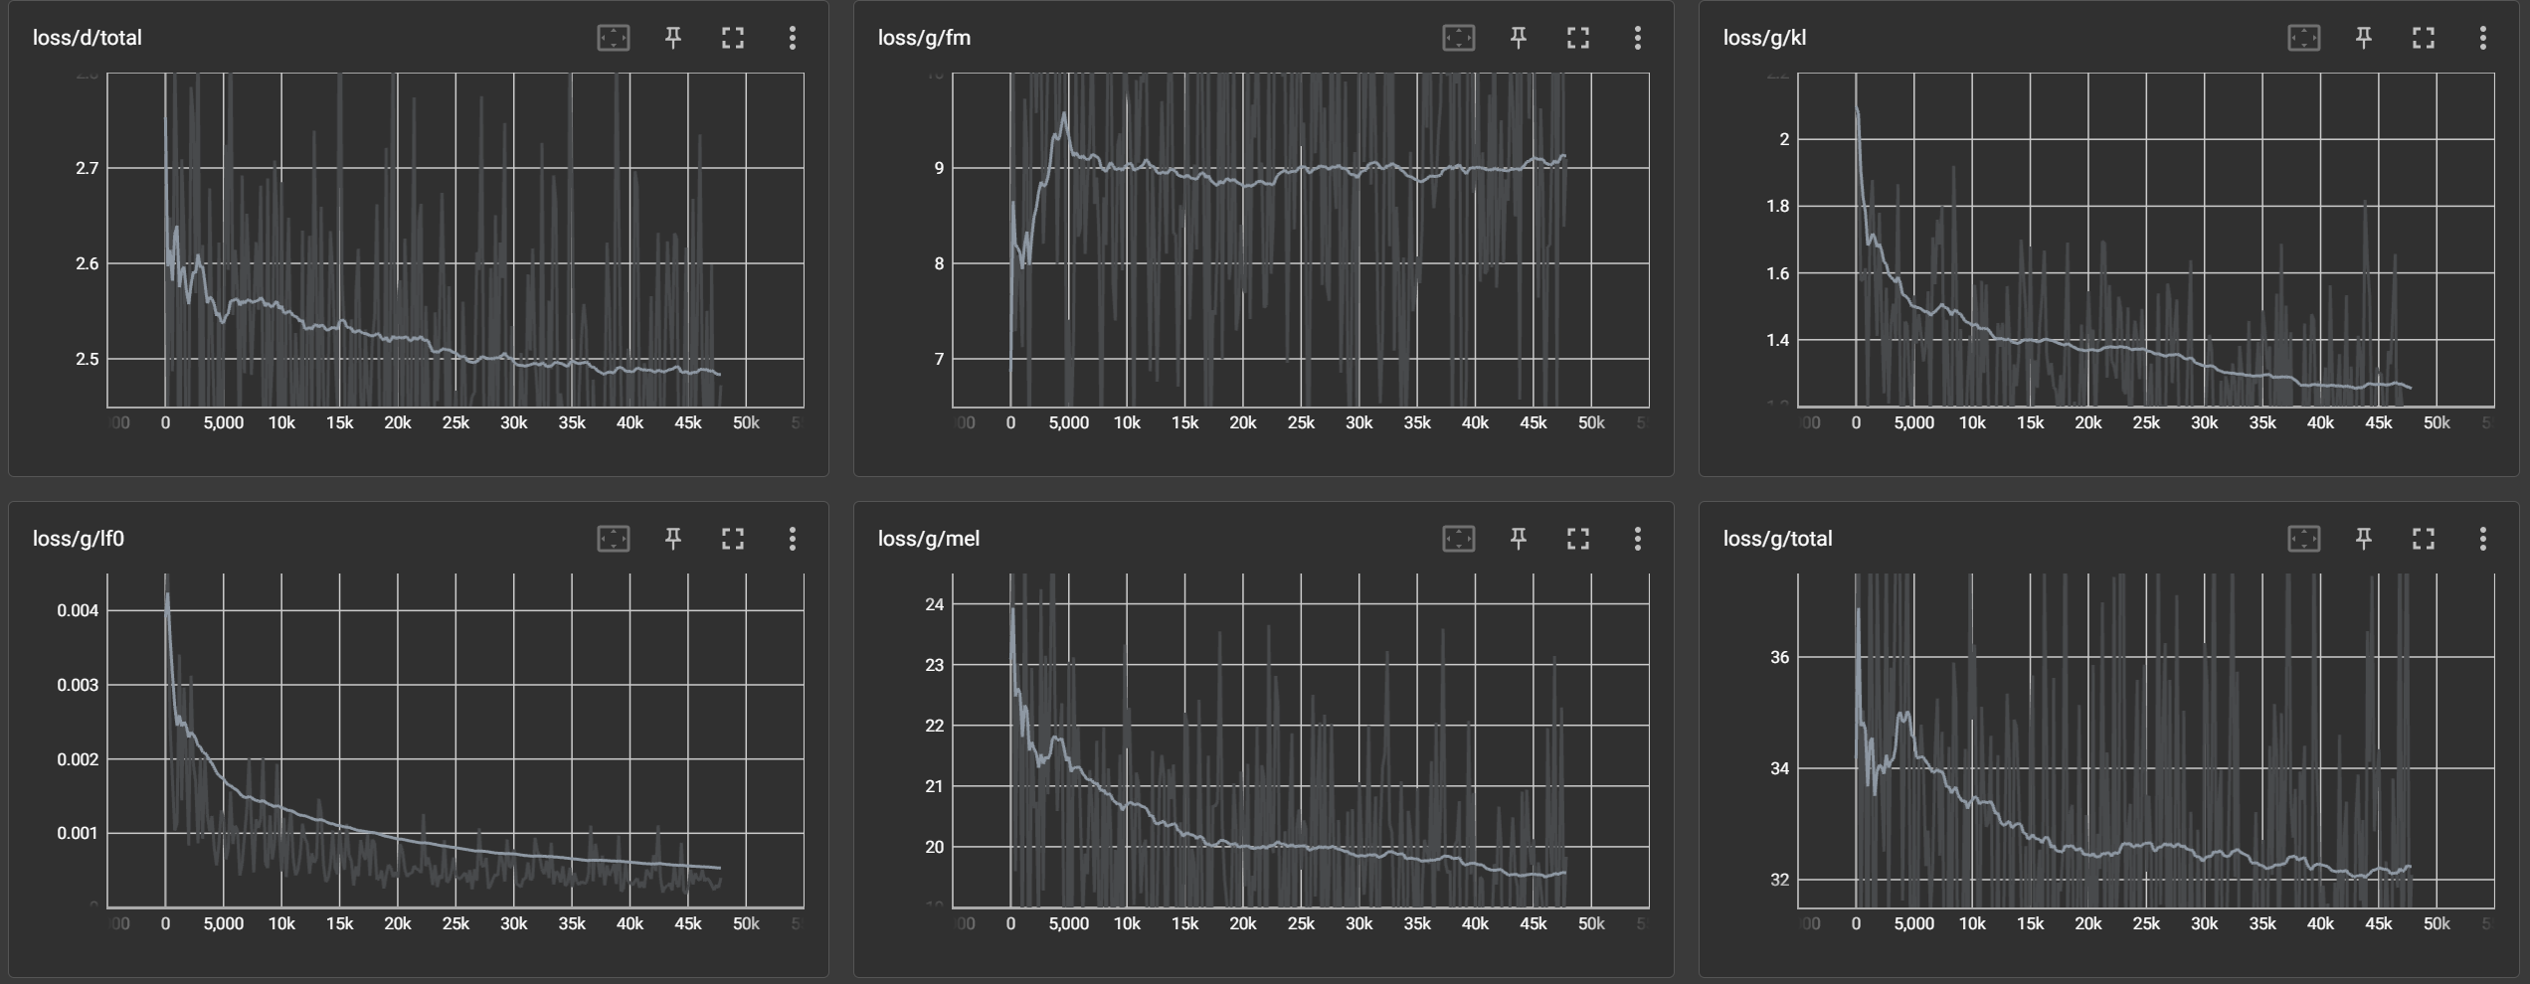Viewport: 2530px width, 984px height.
Task: Click the 2.7 y-axis label on loss/d/total
Action: pyautogui.click(x=88, y=168)
